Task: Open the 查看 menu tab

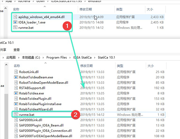Action: coord(17,50)
